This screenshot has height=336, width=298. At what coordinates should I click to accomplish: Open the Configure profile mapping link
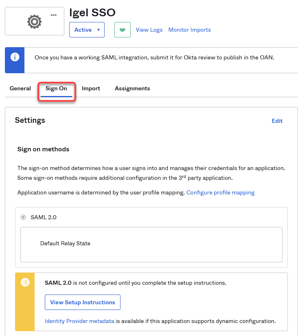[x=220, y=192]
